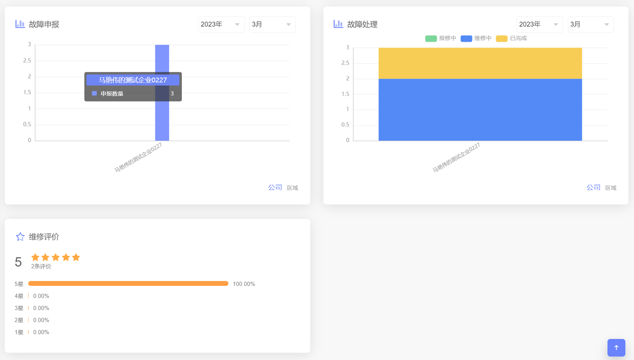Toggle the 已完成 legend series
The width and height of the screenshot is (634, 360).
pyautogui.click(x=511, y=38)
